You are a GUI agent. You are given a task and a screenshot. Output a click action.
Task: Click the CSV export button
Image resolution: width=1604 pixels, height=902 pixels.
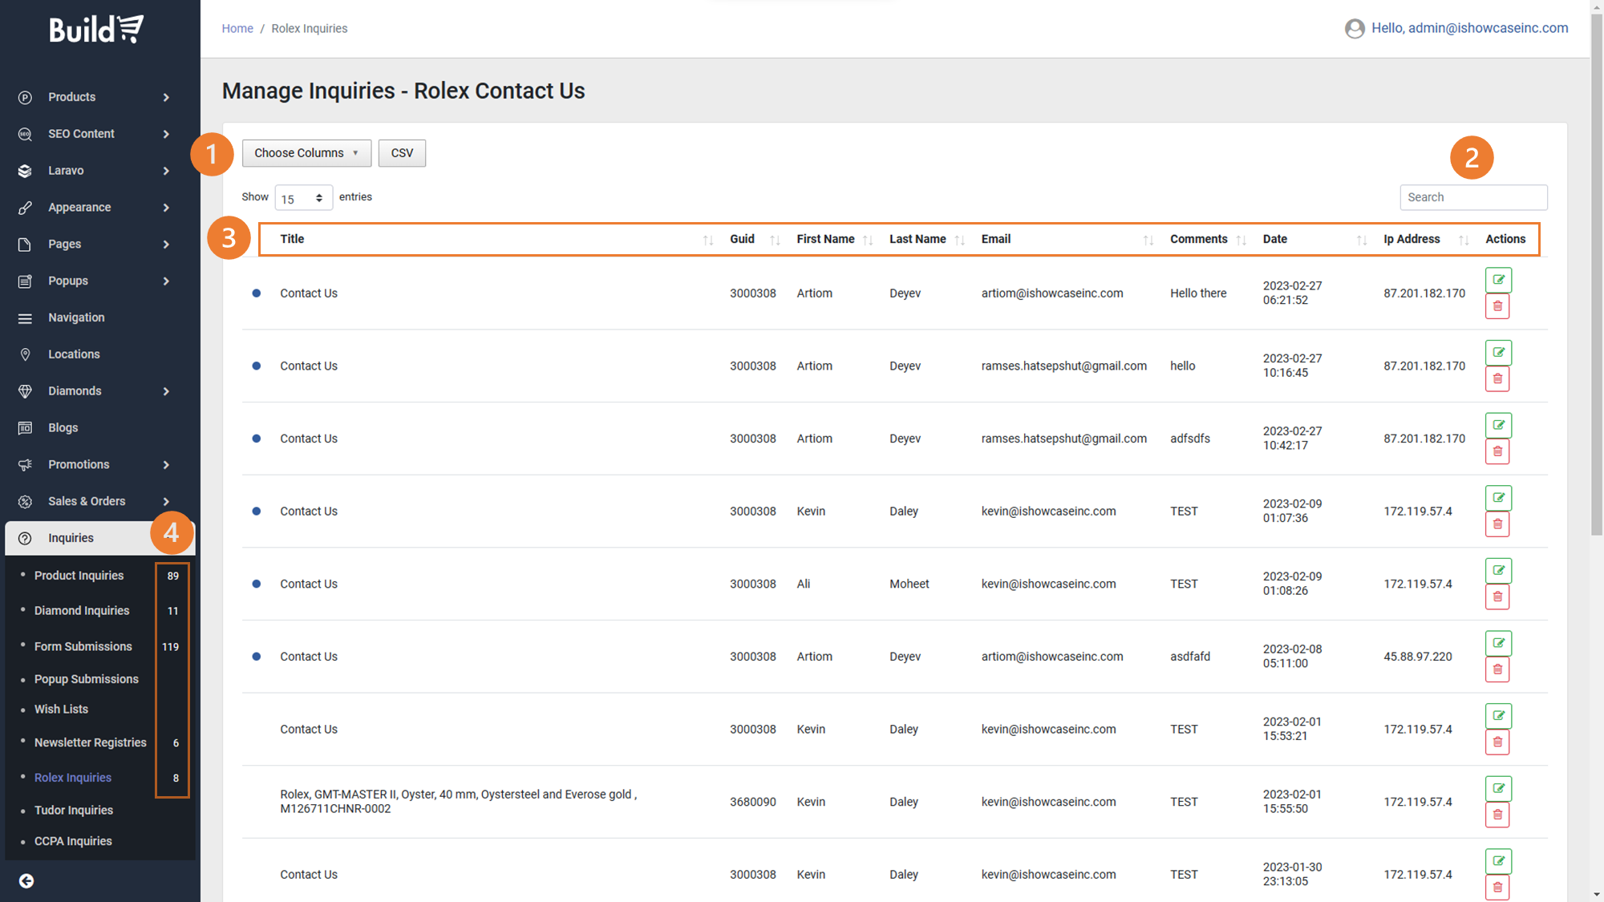coord(402,153)
